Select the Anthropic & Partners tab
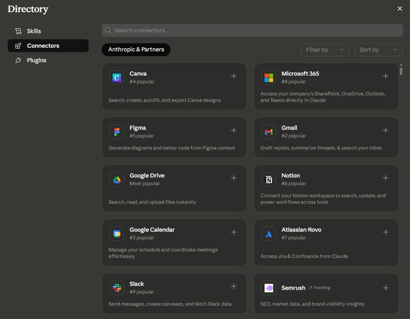410x319 pixels. (136, 49)
